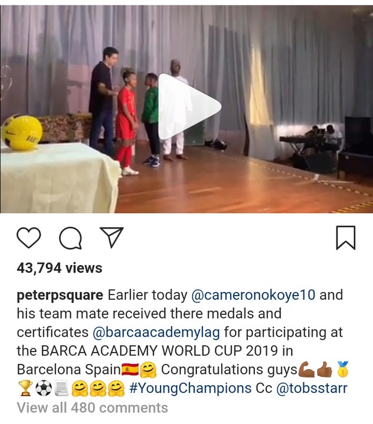Tap the flexed bicep emoji
This screenshot has width=373, height=424.
tap(306, 370)
